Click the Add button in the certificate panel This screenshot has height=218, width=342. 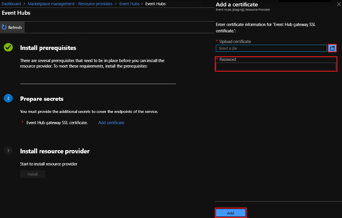point(231,213)
